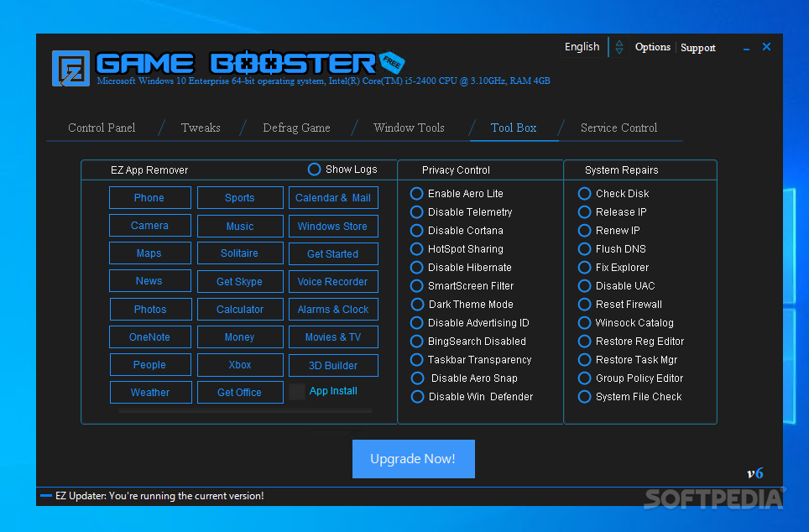809x532 pixels.
Task: Click the Voice Recorder button
Action: point(333,281)
